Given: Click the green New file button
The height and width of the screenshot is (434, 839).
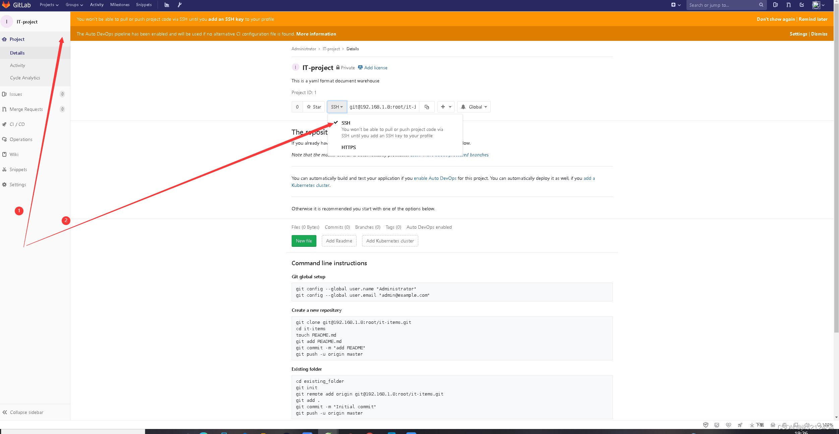Looking at the screenshot, I should [x=304, y=241].
